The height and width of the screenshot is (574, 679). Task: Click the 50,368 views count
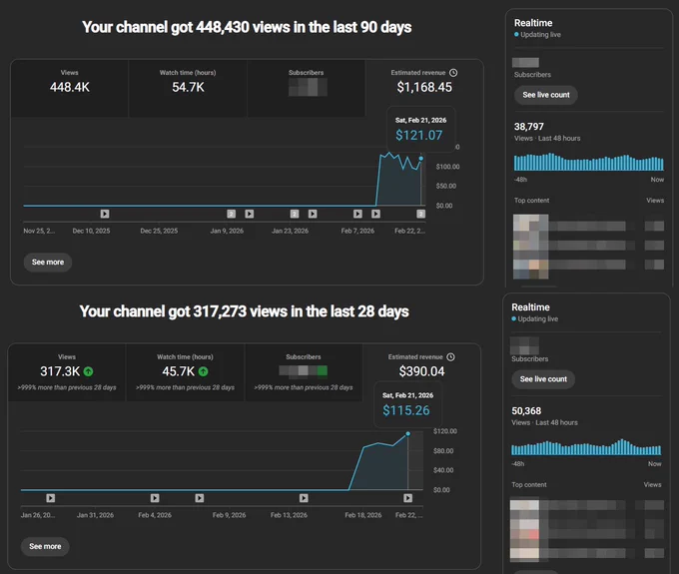pyautogui.click(x=526, y=411)
